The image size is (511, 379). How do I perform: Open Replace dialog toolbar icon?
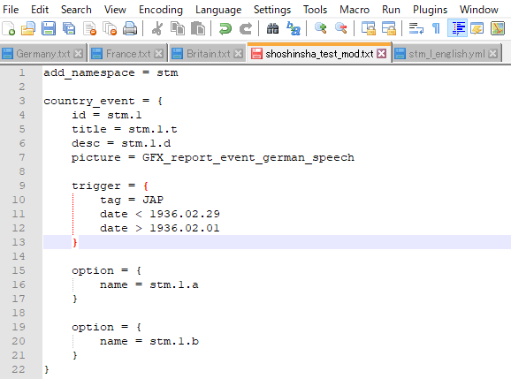[294, 28]
